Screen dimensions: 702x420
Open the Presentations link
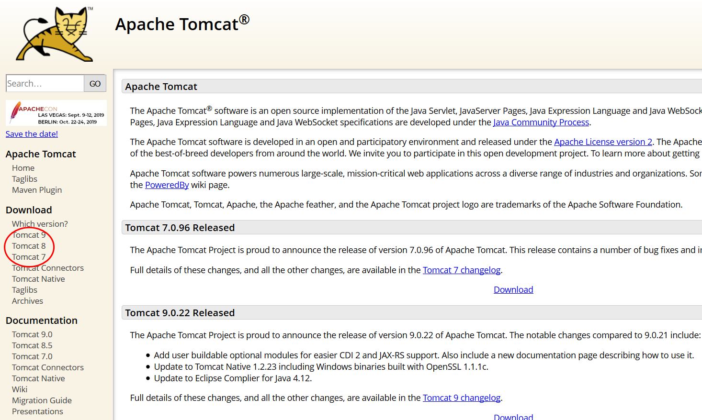(37, 411)
